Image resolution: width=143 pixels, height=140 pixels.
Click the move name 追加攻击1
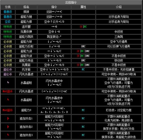[26, 118]
